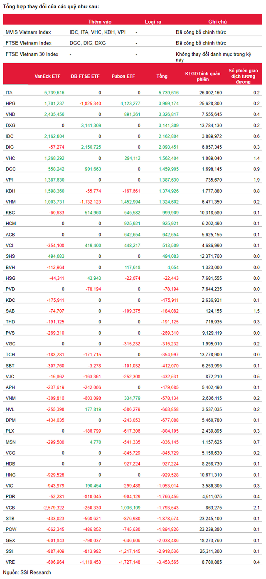
Task: Click the HPG ticker symbol
Action: [10, 103]
